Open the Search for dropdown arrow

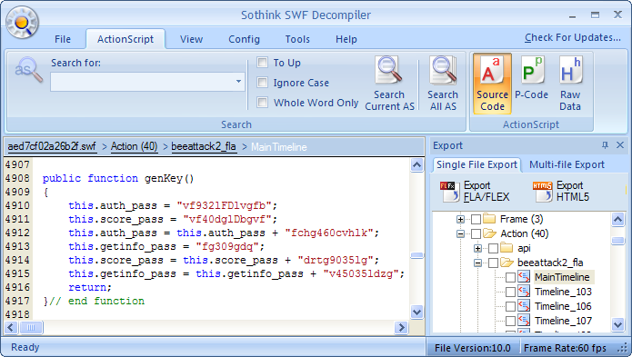(x=238, y=82)
